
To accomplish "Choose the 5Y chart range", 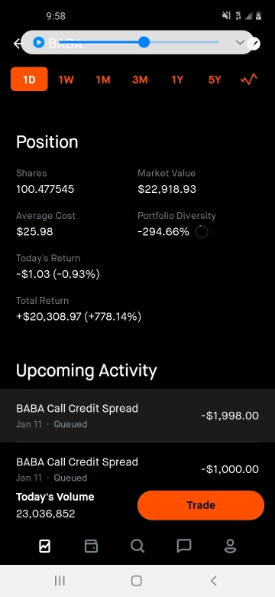I will [214, 80].
